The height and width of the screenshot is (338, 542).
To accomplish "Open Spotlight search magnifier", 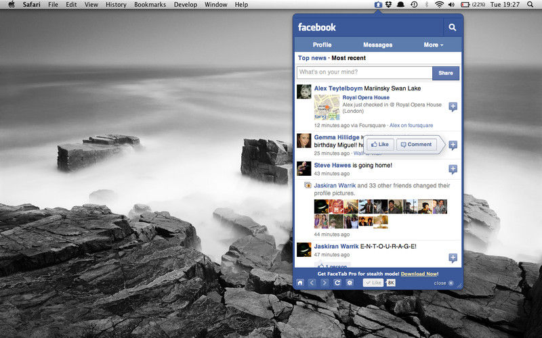I will 530,5.
